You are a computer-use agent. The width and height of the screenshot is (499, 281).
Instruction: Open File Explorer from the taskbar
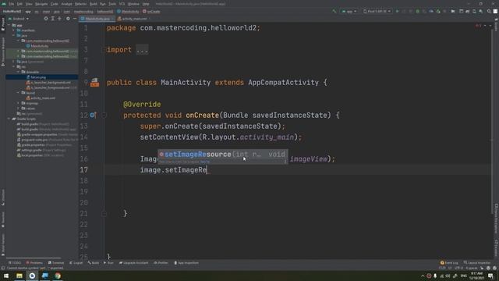(19, 276)
